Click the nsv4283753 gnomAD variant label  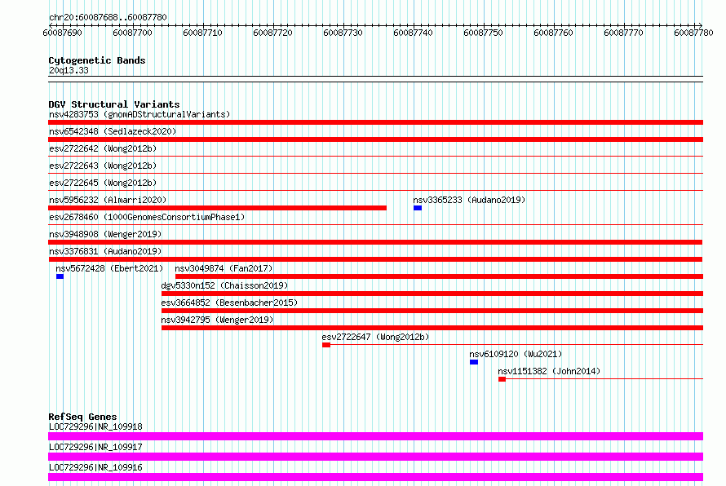(x=139, y=114)
